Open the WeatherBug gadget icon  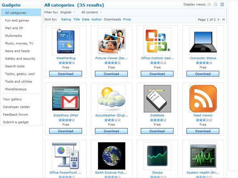pyautogui.click(x=66, y=41)
